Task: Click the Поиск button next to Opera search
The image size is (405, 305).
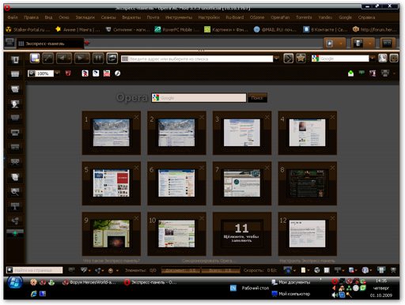Action: tap(257, 98)
